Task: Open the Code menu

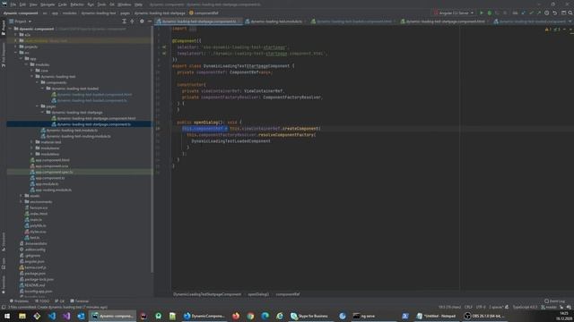Action: [63, 4]
